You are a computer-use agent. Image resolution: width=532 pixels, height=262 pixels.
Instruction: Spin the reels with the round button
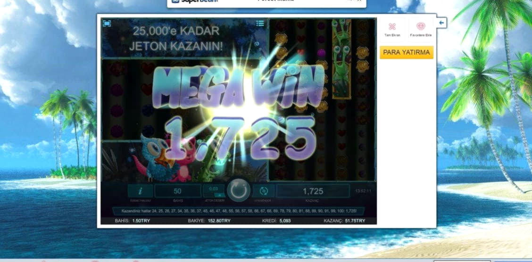tap(239, 190)
